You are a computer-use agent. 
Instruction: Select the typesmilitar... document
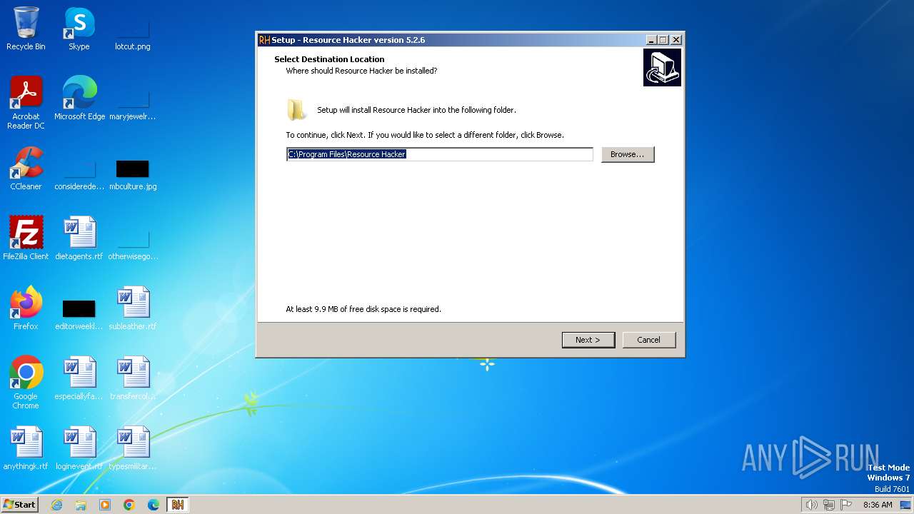click(x=133, y=448)
